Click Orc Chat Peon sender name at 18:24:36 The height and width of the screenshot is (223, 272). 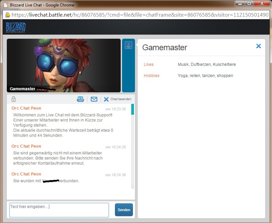point(27,174)
